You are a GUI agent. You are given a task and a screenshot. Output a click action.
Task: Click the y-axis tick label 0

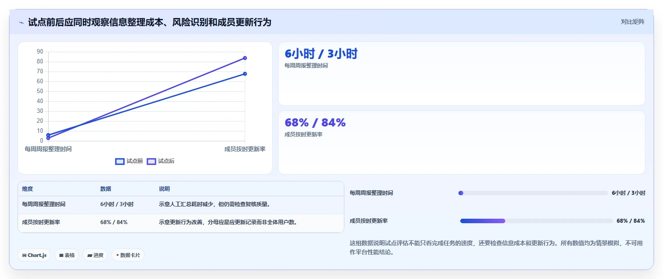pos(41,141)
